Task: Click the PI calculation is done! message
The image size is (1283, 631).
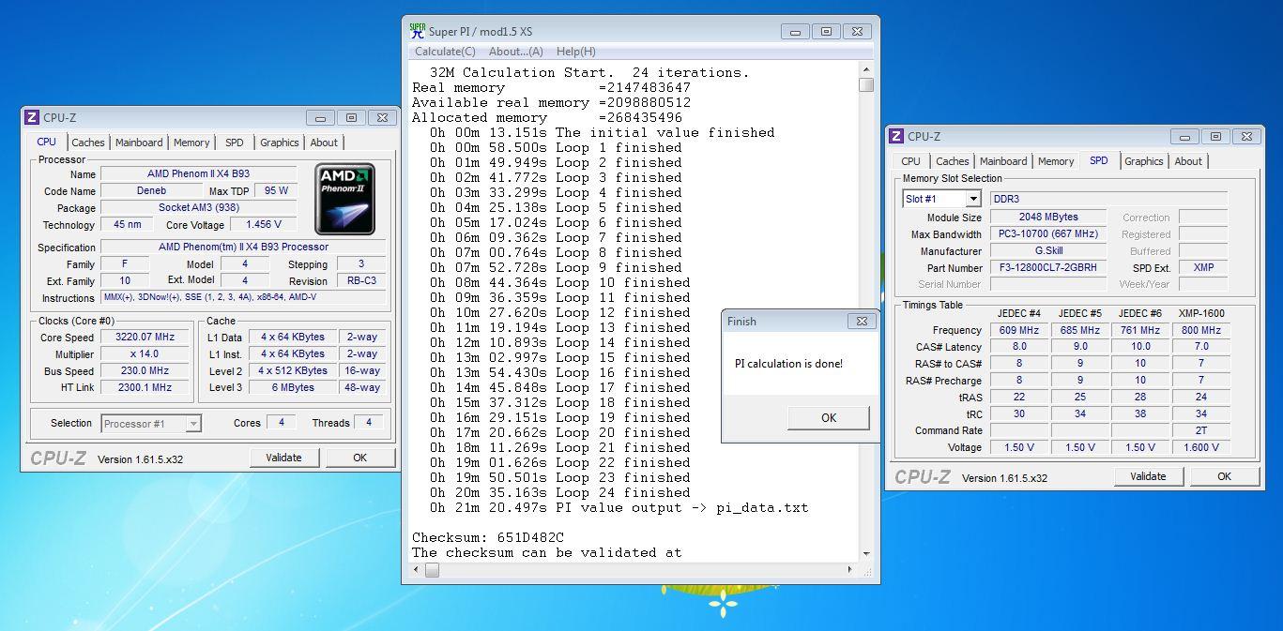Action: (788, 364)
